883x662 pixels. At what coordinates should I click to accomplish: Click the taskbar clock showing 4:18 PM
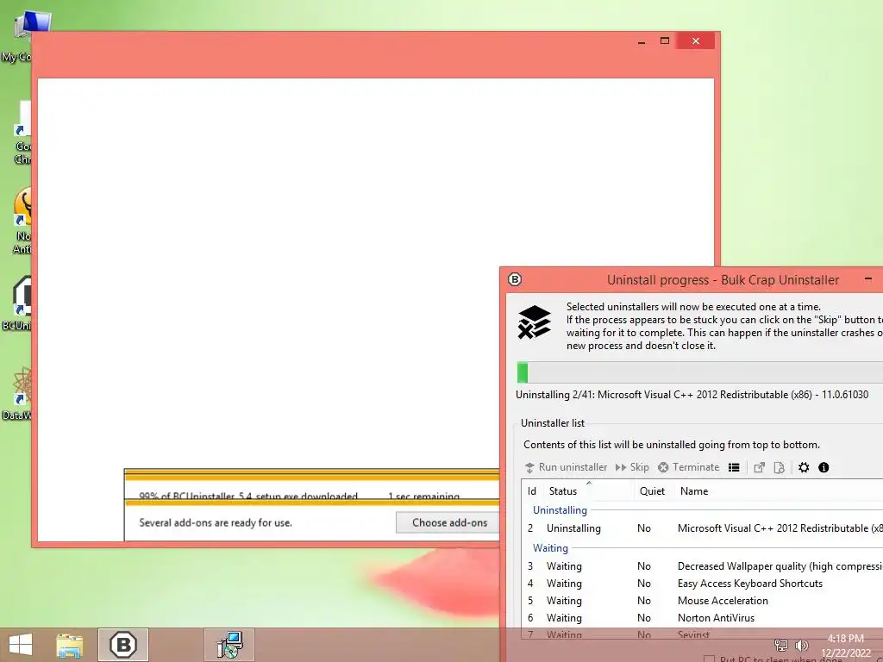(845, 645)
